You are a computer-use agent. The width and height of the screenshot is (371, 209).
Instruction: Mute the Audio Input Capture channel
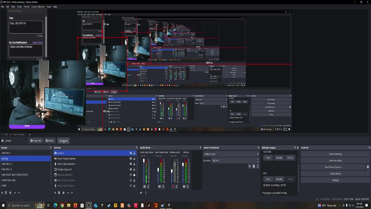click(x=145, y=187)
